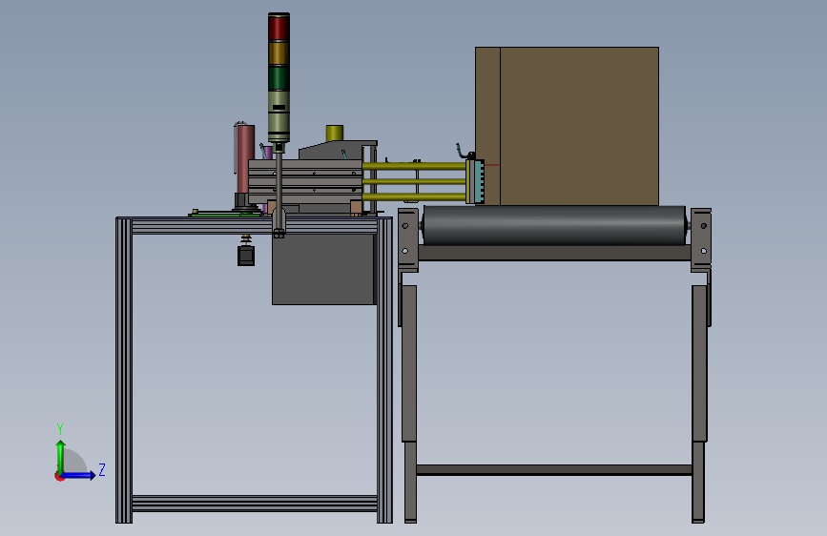Image resolution: width=827 pixels, height=536 pixels.
Task: Select the yellow cylinder on top of the machine
Action: (335, 133)
